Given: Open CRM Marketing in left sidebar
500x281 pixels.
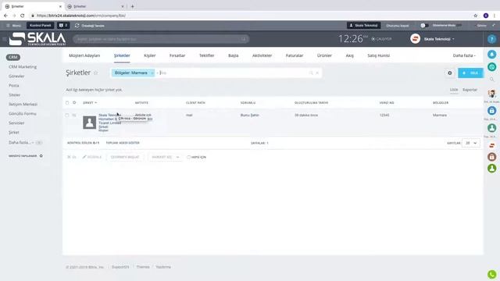Looking at the screenshot, I should 23,67.
